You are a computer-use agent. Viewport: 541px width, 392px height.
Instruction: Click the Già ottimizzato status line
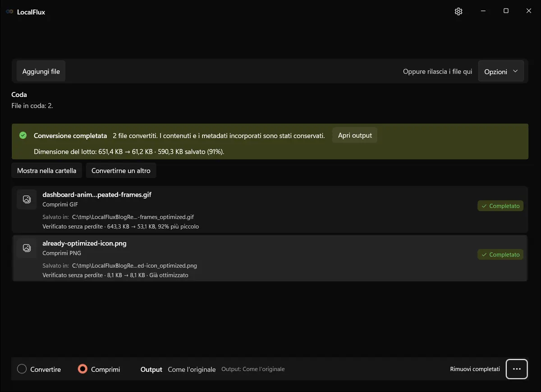115,275
